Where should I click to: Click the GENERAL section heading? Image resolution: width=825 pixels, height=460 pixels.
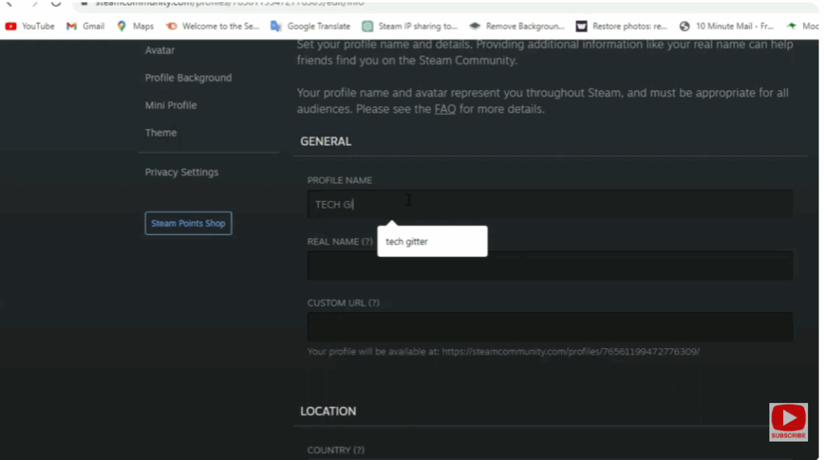pos(325,142)
